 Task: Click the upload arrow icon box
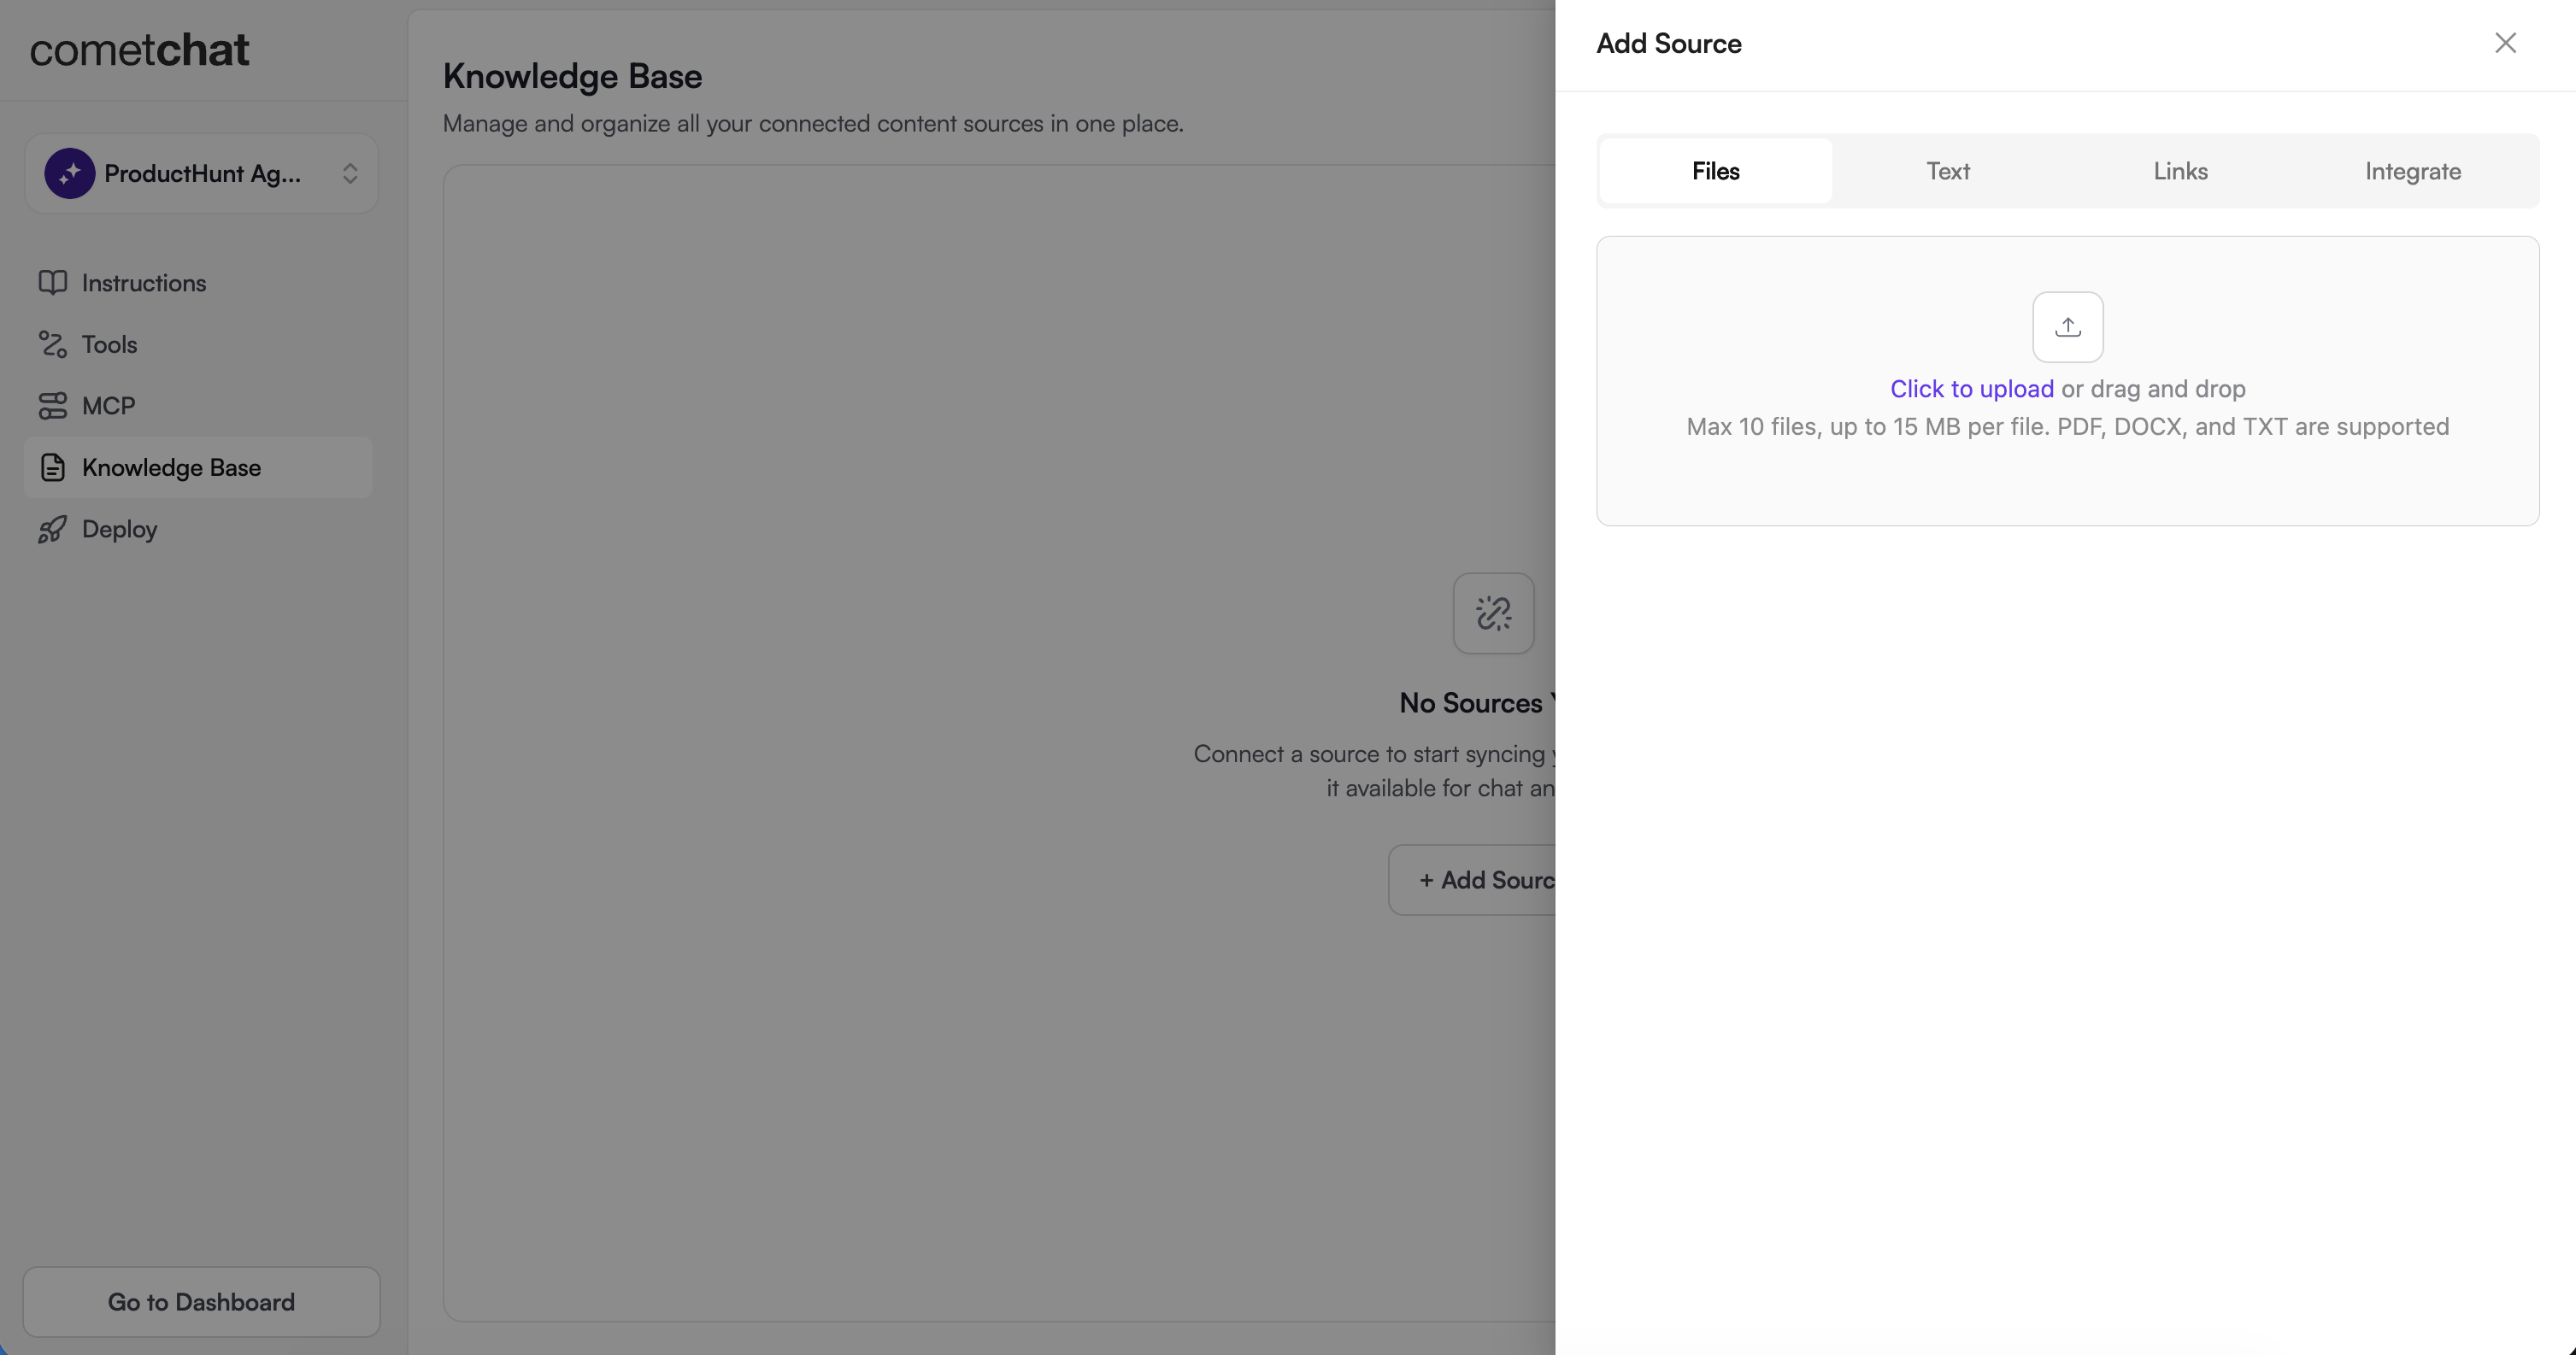[2067, 326]
